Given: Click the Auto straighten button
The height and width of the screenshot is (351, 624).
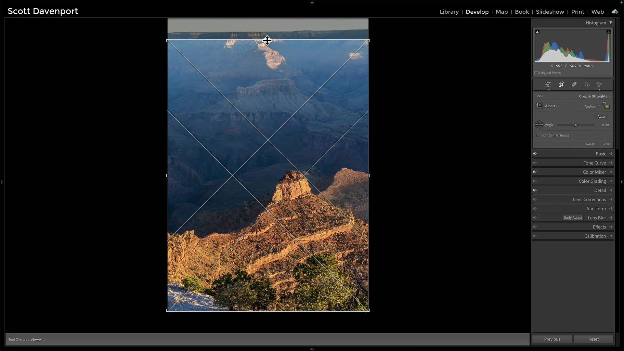Looking at the screenshot, I should [600, 116].
